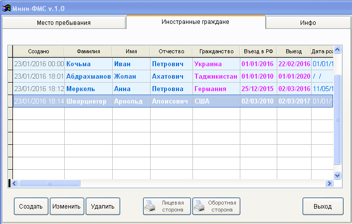Click the Удалить button
352x224 pixels.
point(103,206)
